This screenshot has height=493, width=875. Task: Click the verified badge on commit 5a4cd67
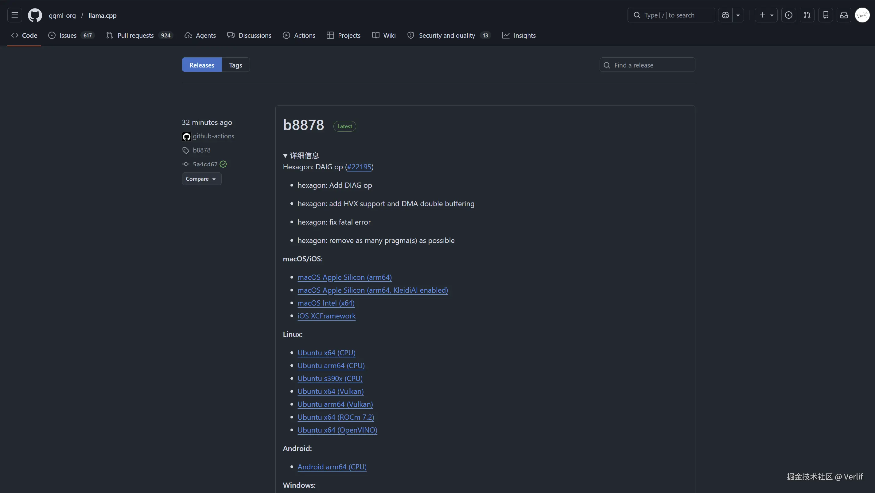[x=223, y=164]
